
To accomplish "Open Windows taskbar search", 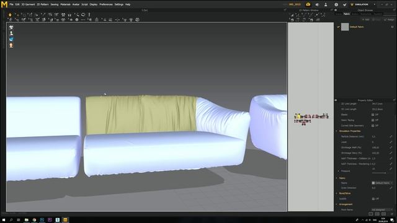I will tap(11, 220).
